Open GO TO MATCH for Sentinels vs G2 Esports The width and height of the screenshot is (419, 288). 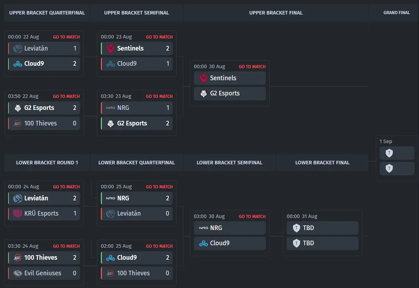click(252, 66)
